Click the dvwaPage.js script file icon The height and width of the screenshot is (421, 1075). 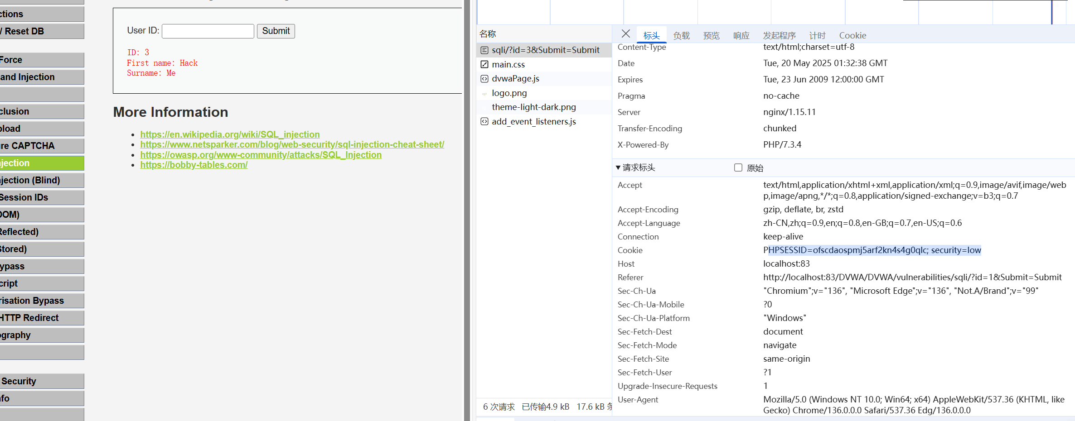[484, 79]
